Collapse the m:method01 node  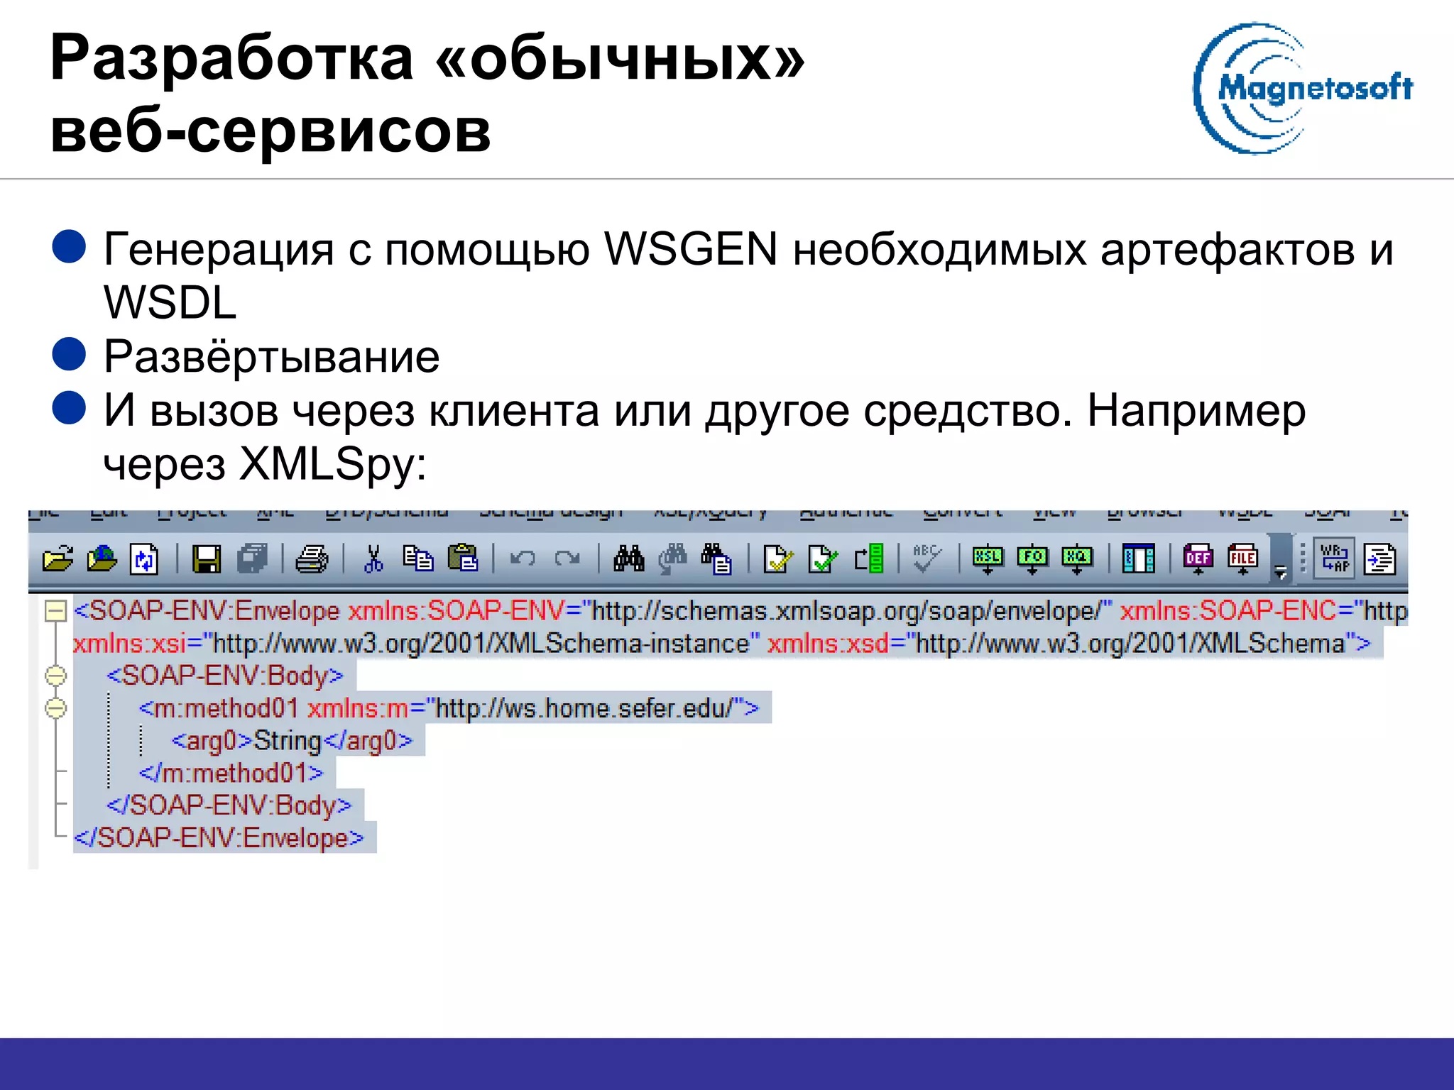(56, 708)
